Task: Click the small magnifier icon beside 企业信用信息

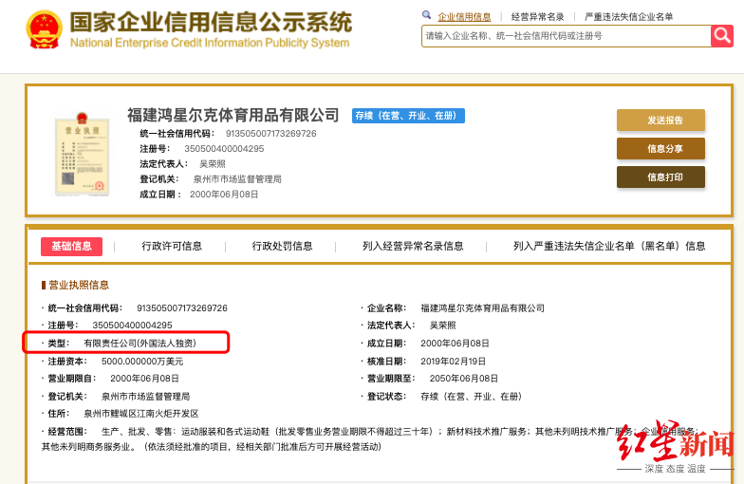Action: (x=427, y=15)
